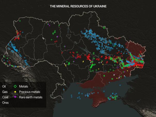
Task: Click the green Metals diamond legend icon
Action: tap(15, 87)
